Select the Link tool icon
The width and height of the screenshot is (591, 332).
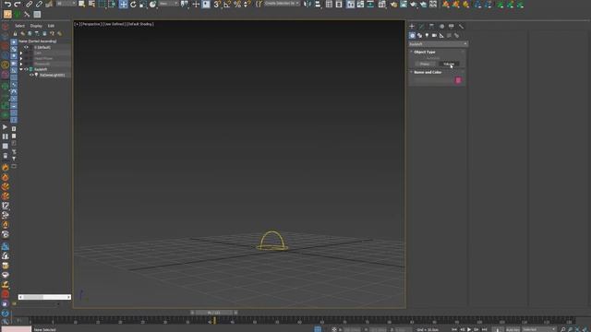pyautogui.click(x=29, y=5)
